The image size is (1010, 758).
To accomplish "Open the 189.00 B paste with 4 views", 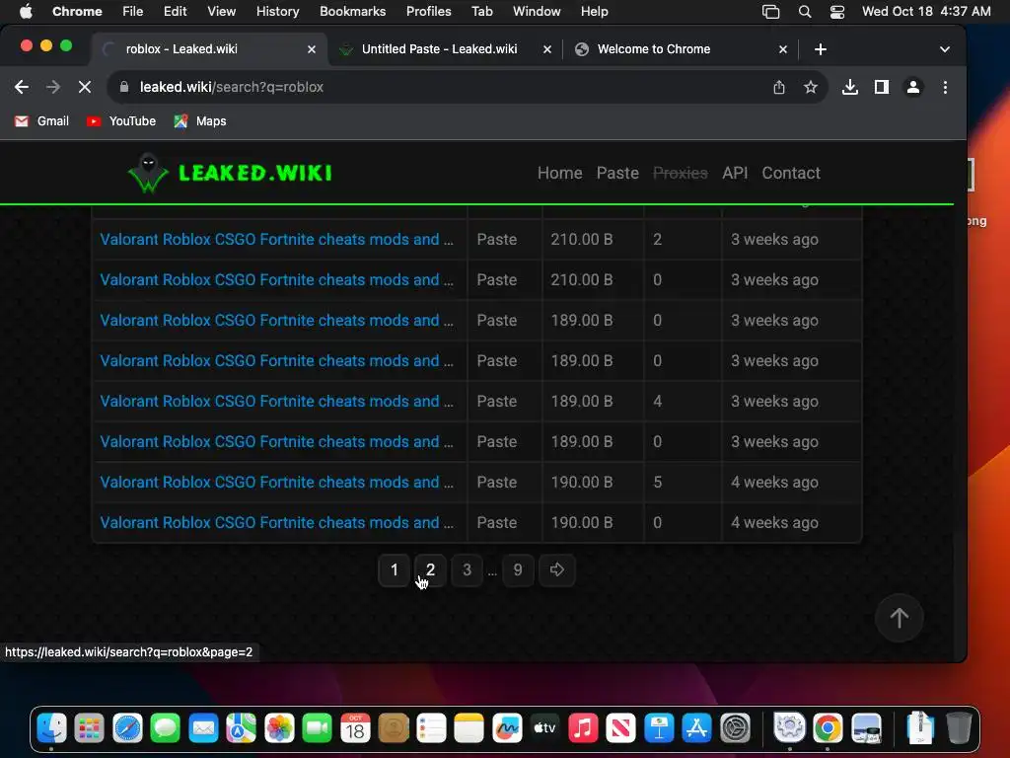I will [277, 401].
